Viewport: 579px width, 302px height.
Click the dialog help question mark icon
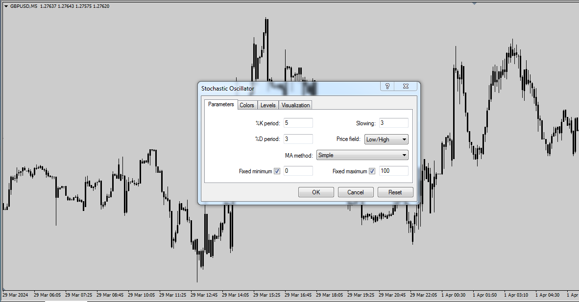pos(387,87)
